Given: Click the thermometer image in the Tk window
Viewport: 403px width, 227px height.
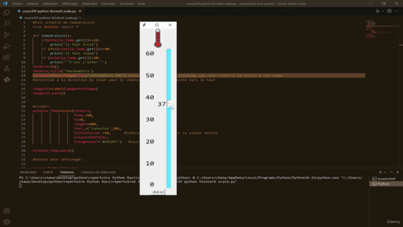Looking at the screenshot, I should (x=158, y=38).
